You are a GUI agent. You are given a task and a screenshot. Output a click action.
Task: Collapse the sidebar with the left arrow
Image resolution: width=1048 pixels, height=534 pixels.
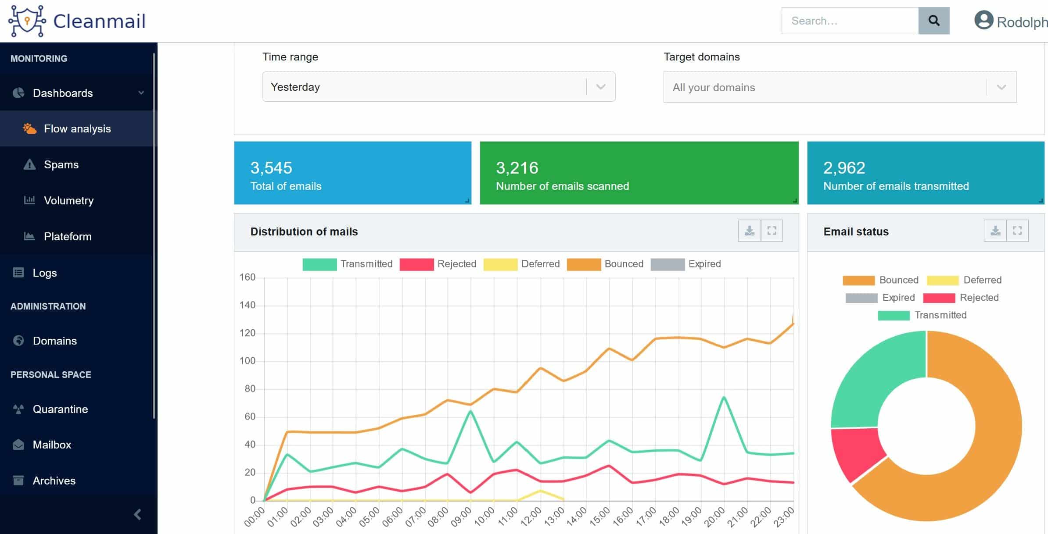pos(137,514)
